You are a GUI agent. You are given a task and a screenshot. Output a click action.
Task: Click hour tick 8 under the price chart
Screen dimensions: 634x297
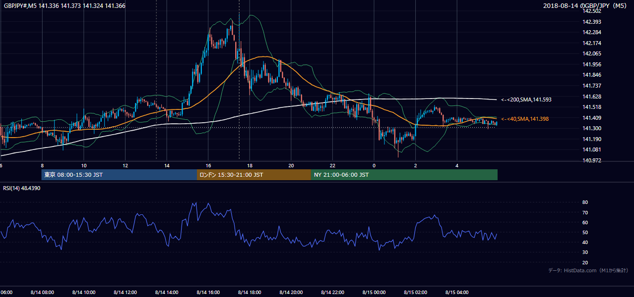(x=42, y=165)
